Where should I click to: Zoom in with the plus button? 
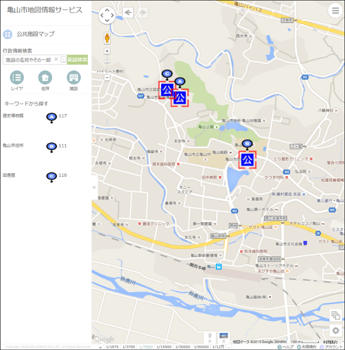click(107, 51)
